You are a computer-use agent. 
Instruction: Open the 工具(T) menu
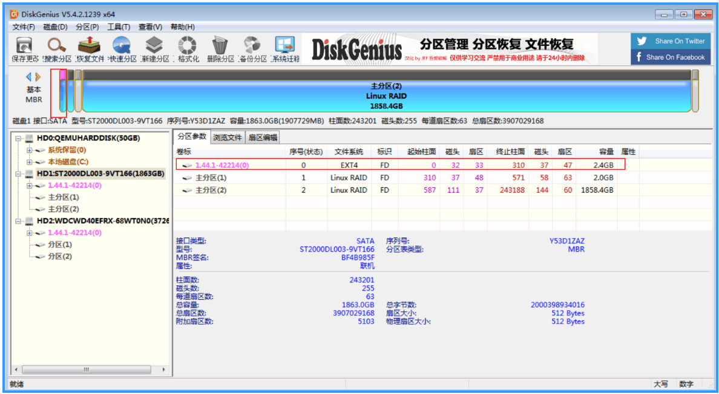[x=119, y=27]
